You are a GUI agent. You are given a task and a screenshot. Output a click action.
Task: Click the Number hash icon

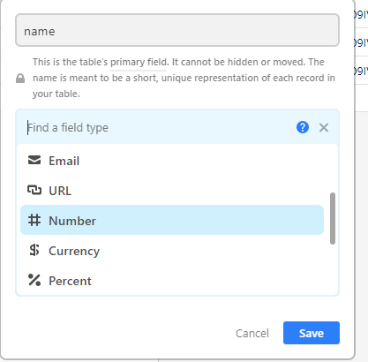pyautogui.click(x=34, y=220)
